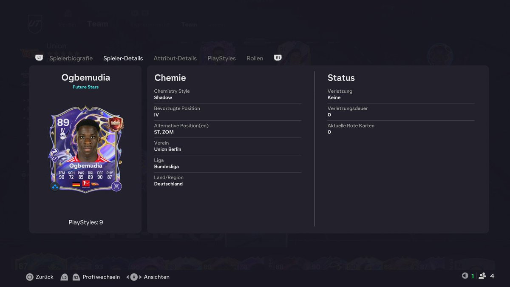The height and width of the screenshot is (287, 510).
Task: Select the Spieler-Details tab
Action: tap(123, 58)
